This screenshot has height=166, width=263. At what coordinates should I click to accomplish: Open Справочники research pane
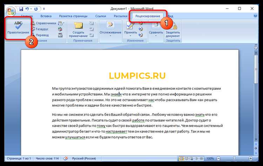click(x=44, y=23)
